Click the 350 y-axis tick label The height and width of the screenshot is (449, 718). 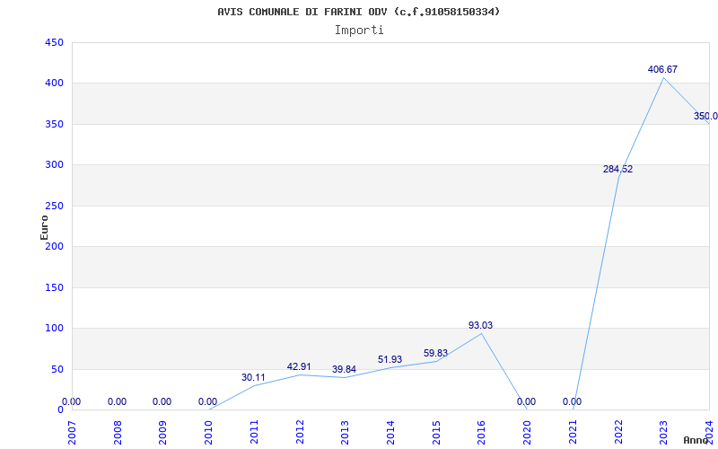point(54,124)
